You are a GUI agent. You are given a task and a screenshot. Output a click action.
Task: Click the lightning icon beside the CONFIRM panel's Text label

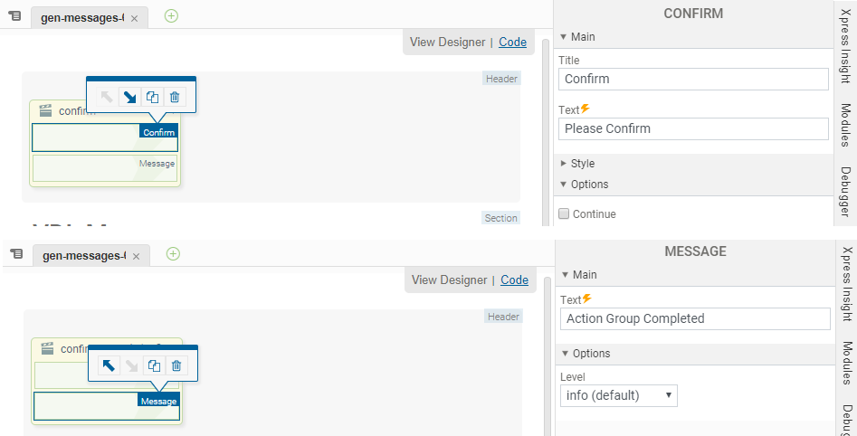[x=586, y=109]
